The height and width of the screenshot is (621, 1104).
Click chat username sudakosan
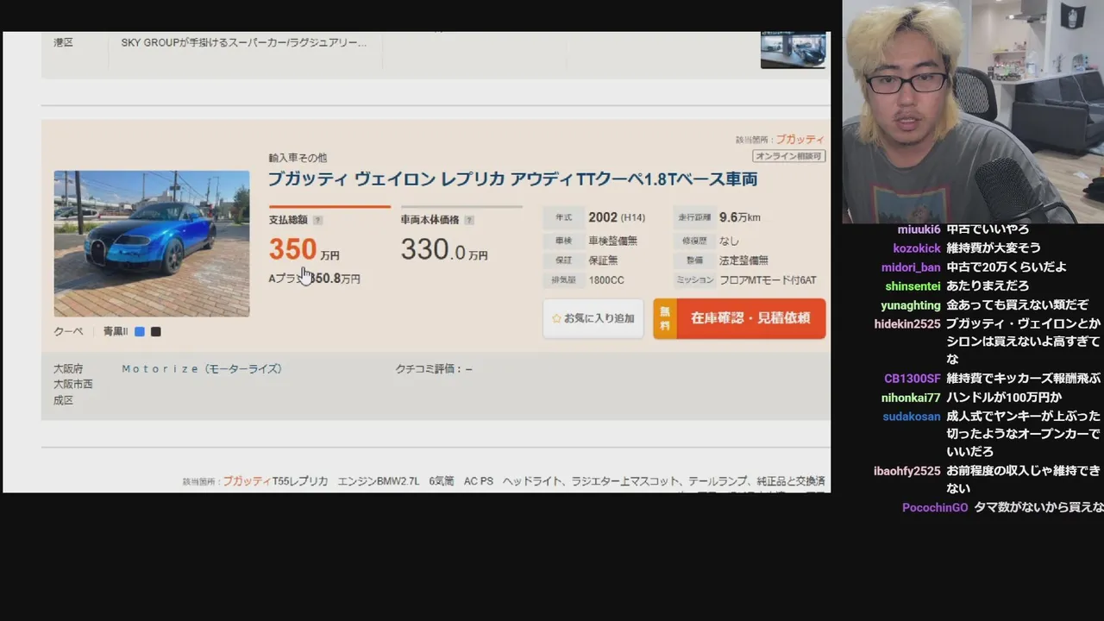click(912, 417)
